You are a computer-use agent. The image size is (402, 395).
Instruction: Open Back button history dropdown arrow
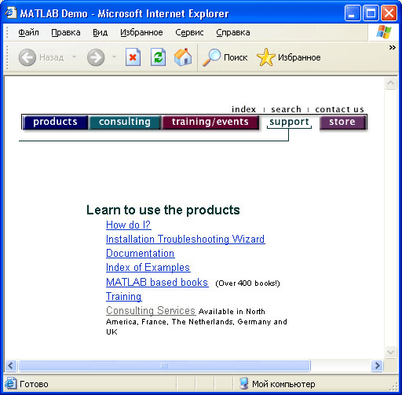(x=74, y=57)
